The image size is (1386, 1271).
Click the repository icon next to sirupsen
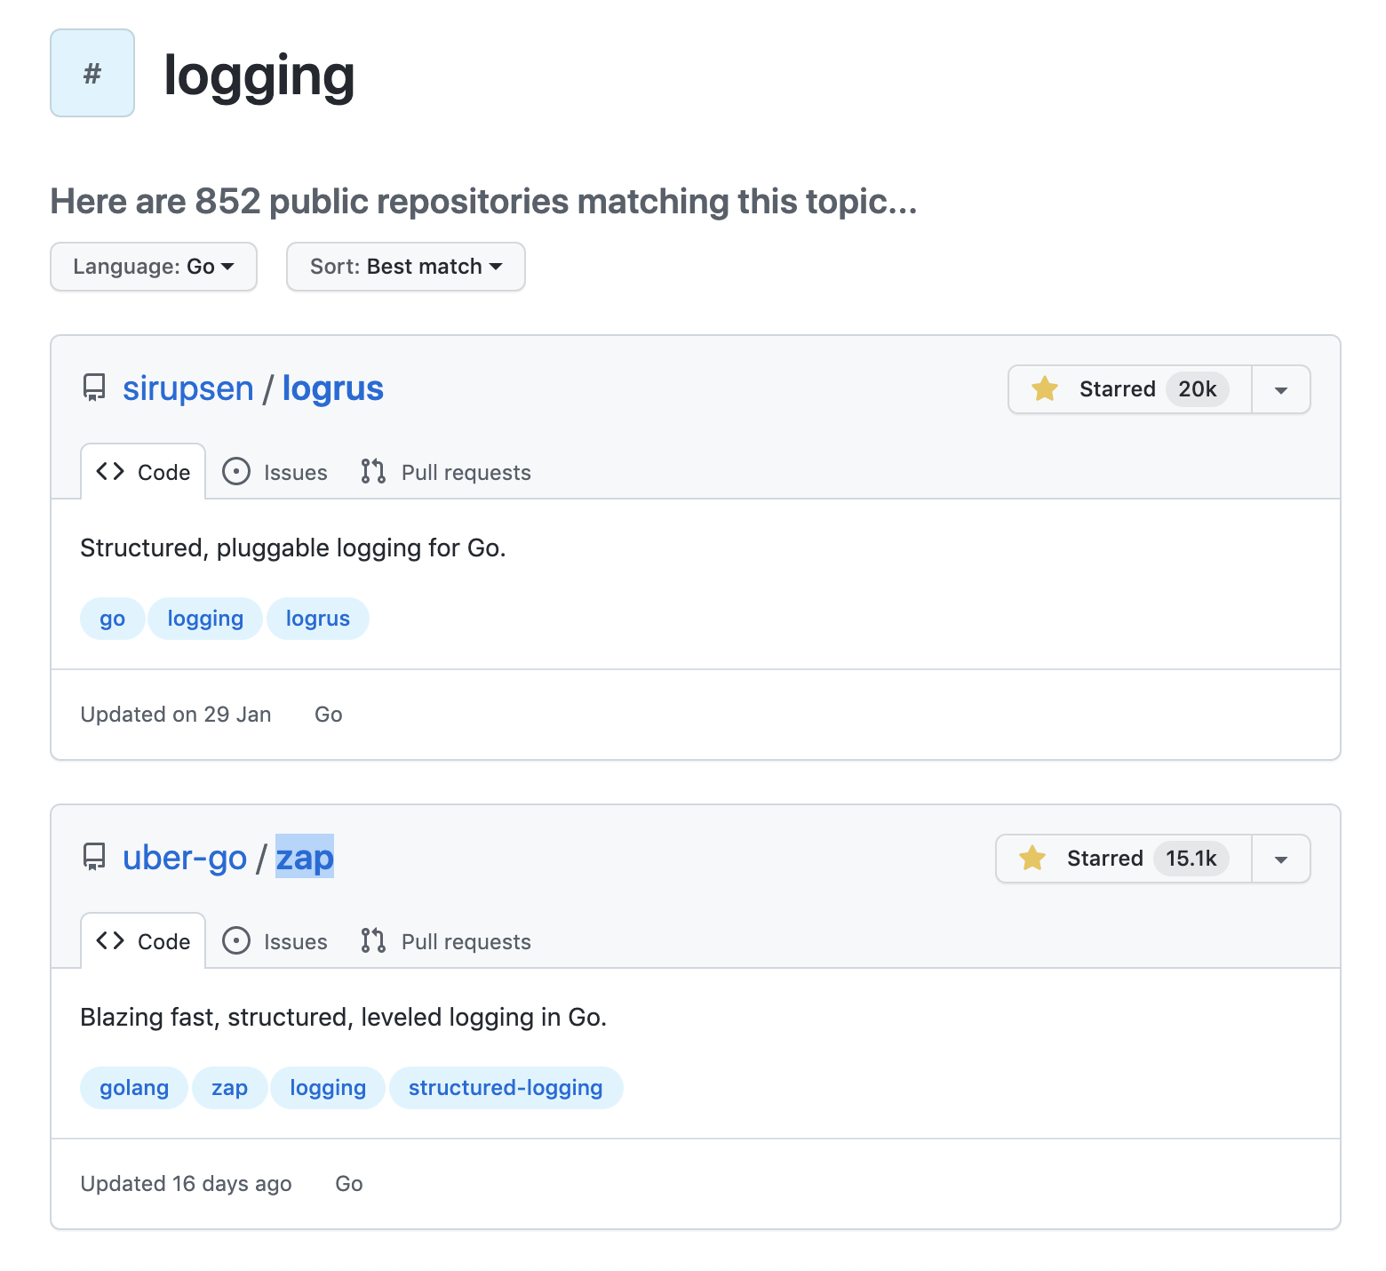point(94,388)
